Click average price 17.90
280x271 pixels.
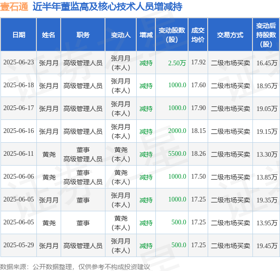coord(198,108)
